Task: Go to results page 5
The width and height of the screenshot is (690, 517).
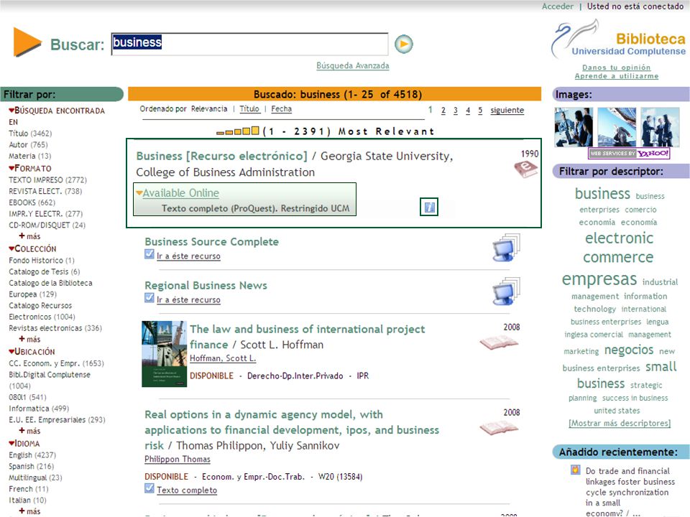Action: [480, 111]
